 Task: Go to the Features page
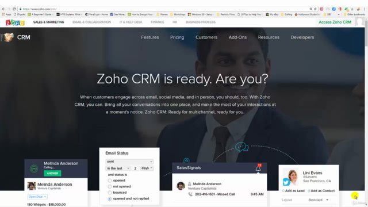150,37
